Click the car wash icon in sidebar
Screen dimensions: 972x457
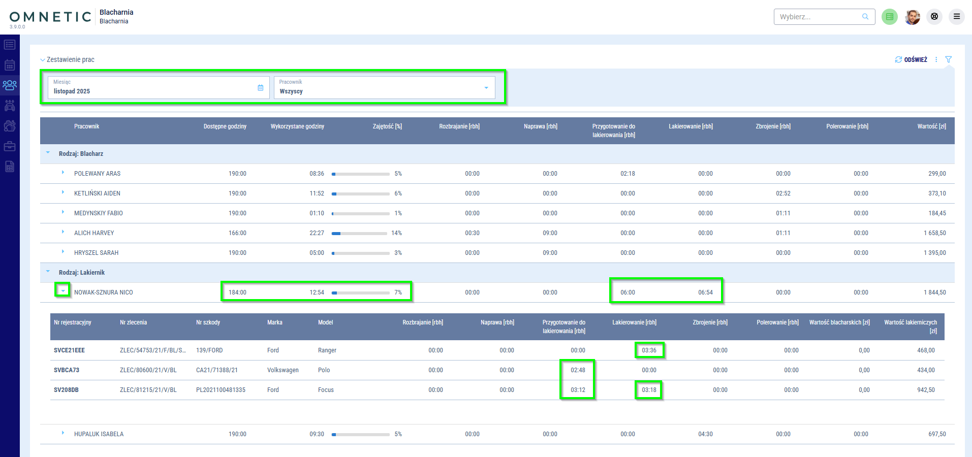pyautogui.click(x=10, y=106)
